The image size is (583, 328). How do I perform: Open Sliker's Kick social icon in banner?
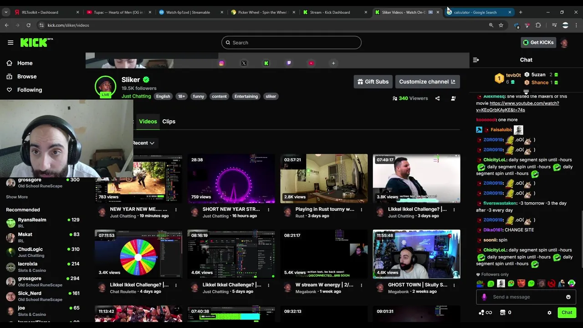pos(266,63)
